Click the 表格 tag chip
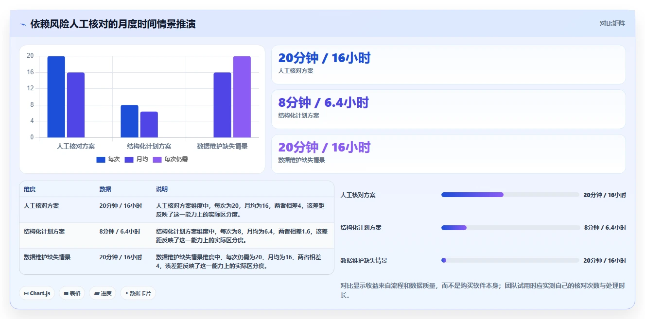Viewport: 645px width, 319px height. (x=72, y=293)
